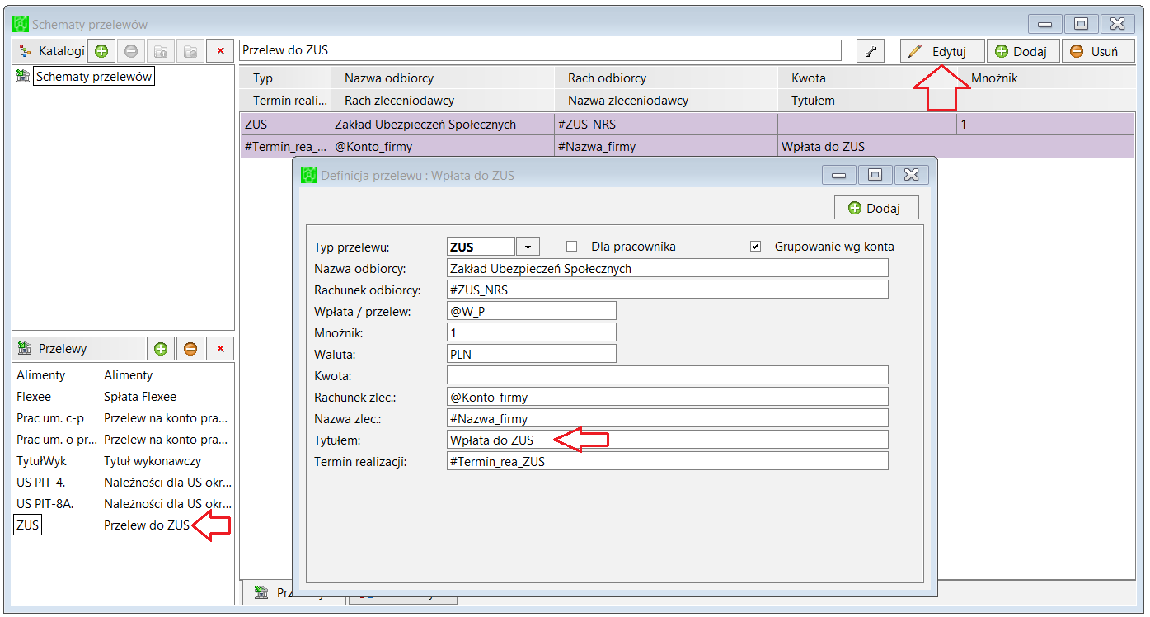Click the red X icon in Przelewy panel

pyautogui.click(x=220, y=349)
